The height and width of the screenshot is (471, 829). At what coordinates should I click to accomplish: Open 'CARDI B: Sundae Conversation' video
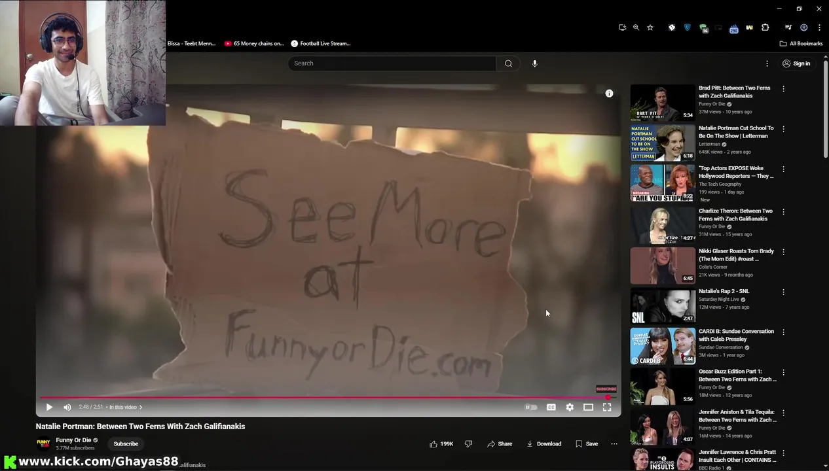(736, 335)
